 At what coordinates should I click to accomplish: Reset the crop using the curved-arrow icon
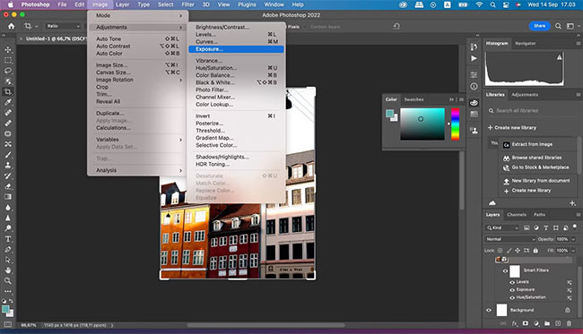point(396,26)
